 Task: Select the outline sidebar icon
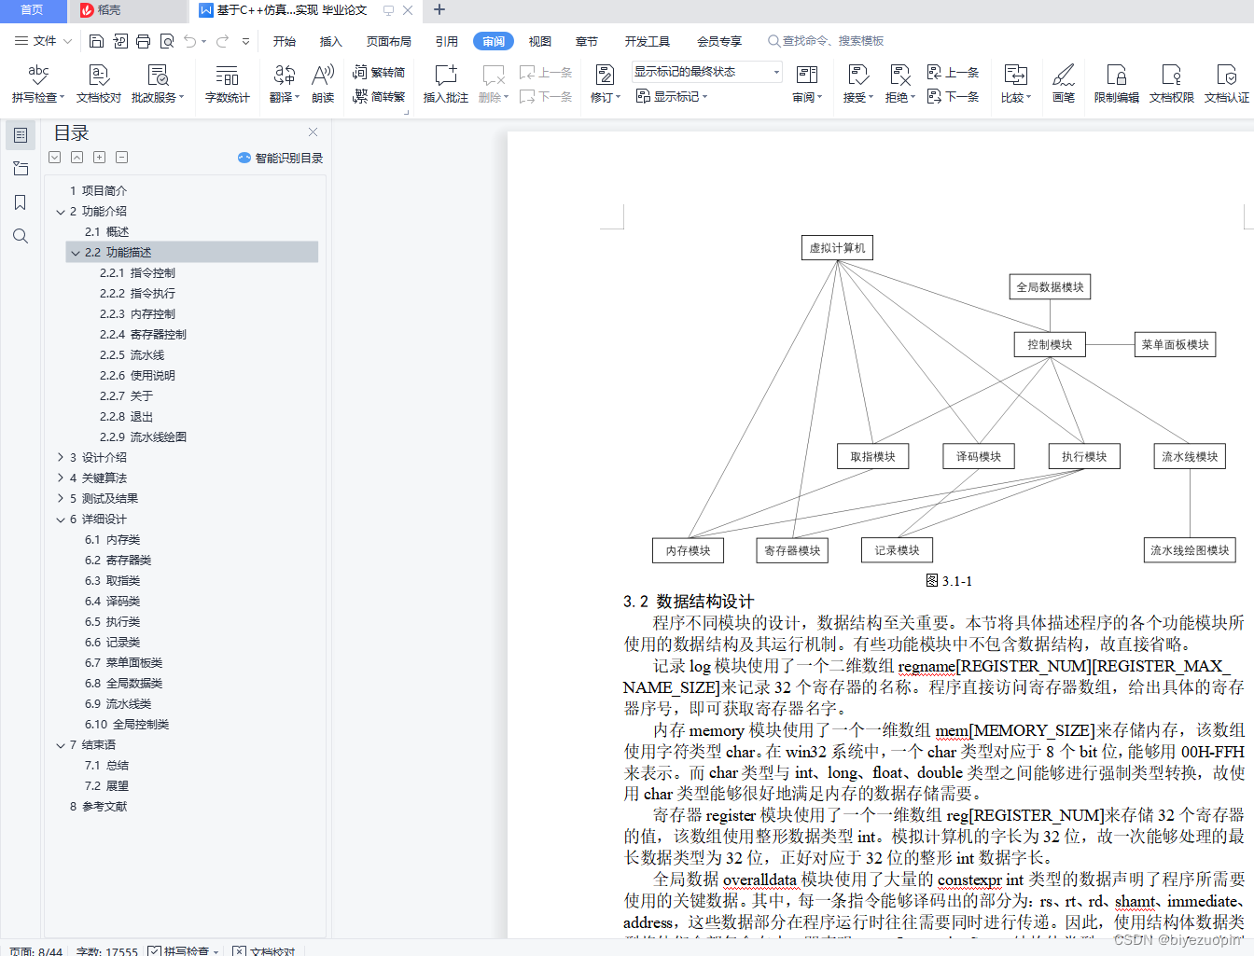[21, 135]
